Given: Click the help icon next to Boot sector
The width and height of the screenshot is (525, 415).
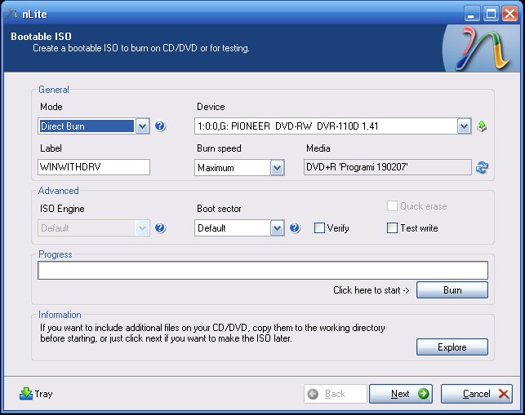Looking at the screenshot, I should tap(295, 227).
